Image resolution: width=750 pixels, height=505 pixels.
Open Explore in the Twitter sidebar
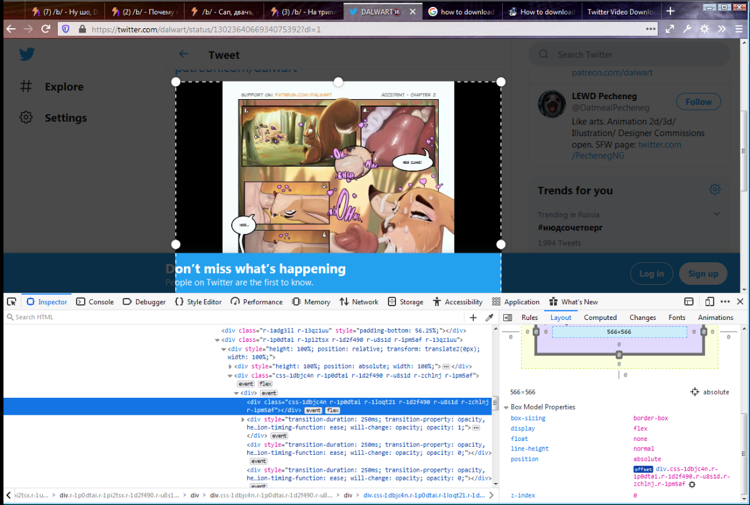51,87
